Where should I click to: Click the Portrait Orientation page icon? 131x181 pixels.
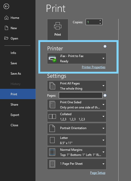(52, 128)
